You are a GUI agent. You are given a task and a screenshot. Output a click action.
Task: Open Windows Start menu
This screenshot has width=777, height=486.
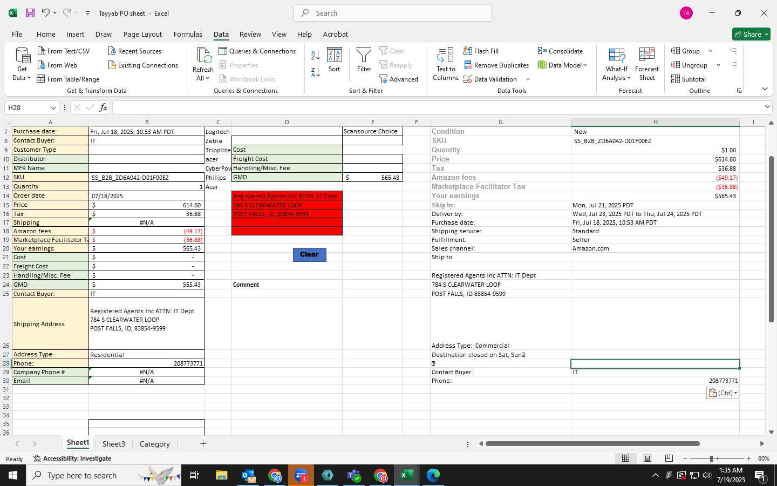[13, 475]
